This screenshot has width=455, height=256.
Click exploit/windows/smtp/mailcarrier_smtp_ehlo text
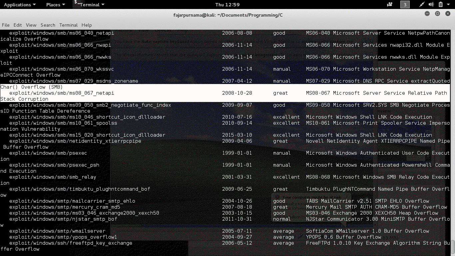[72, 201]
